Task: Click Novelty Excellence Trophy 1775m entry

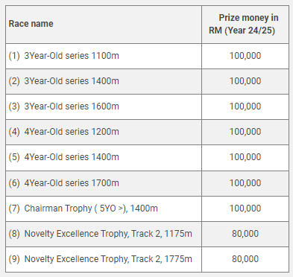Action: click(101, 259)
